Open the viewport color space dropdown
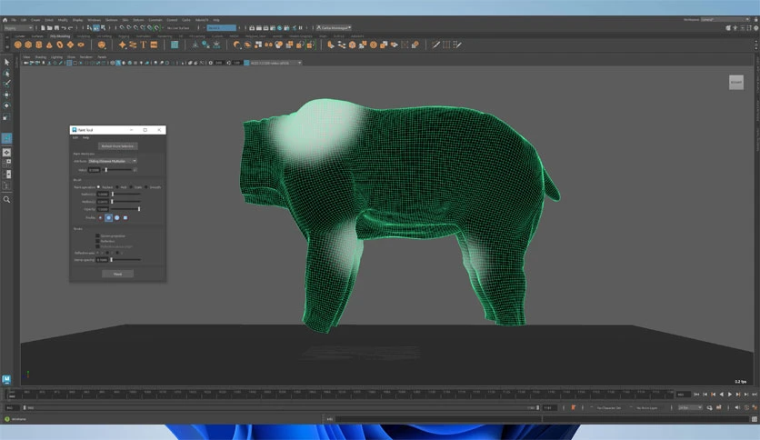 (275, 63)
